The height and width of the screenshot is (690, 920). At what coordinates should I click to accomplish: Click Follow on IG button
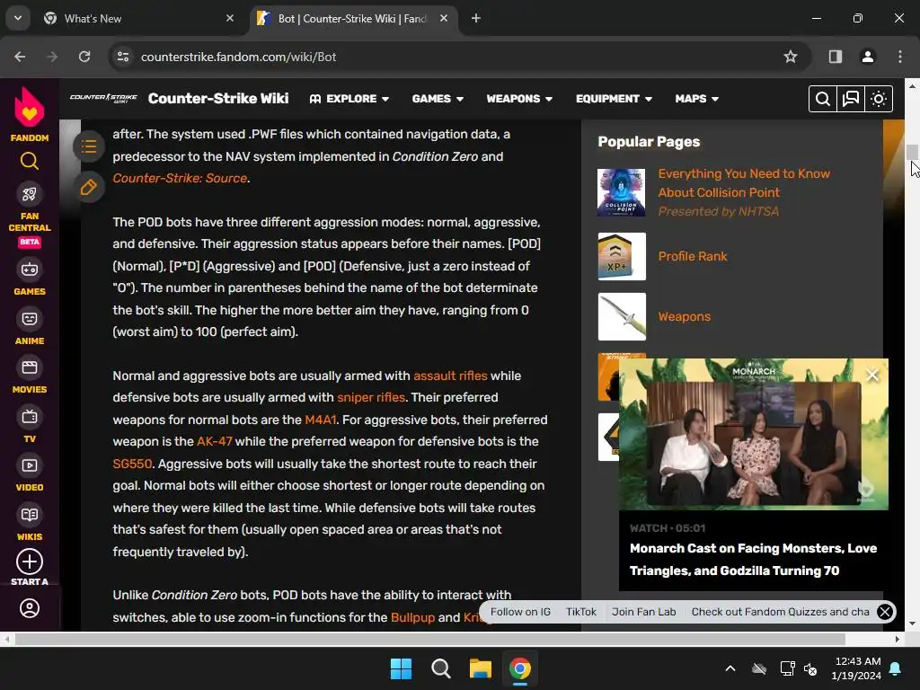[x=520, y=611]
